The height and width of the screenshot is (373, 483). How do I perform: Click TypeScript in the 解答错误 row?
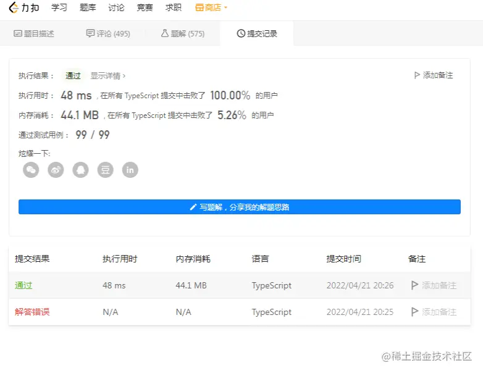point(272,312)
